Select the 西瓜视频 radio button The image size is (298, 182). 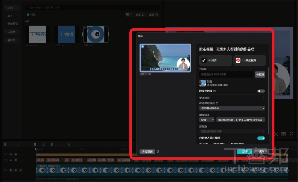(243, 61)
